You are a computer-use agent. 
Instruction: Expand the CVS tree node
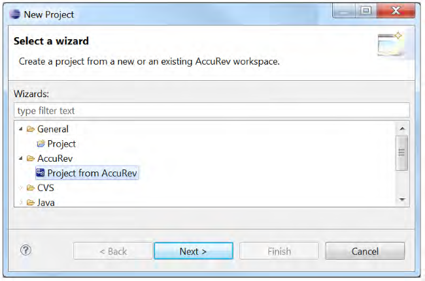click(21, 188)
